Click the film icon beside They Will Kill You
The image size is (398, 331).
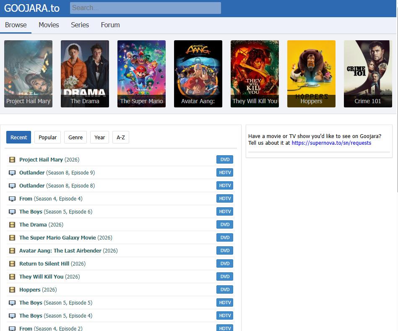[12, 277]
